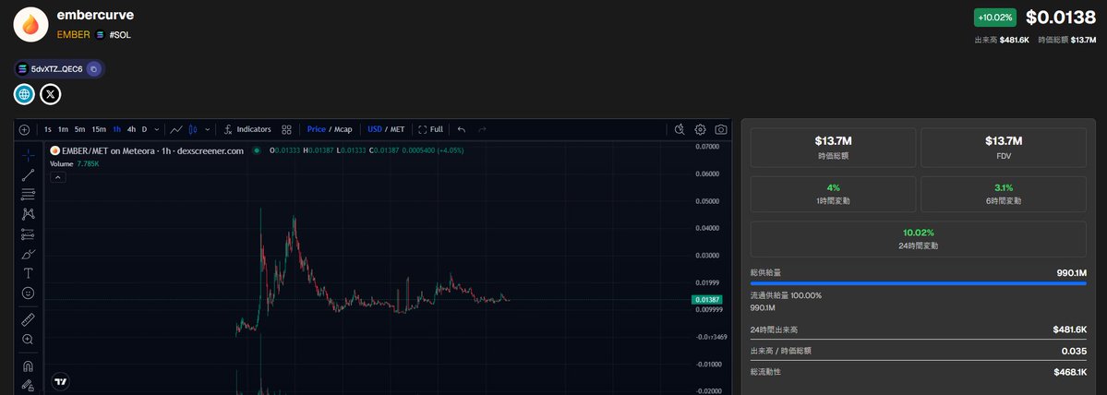Viewport: 1107px width, 395px height.
Task: Select the brush drawing tool
Action: pyautogui.click(x=29, y=253)
